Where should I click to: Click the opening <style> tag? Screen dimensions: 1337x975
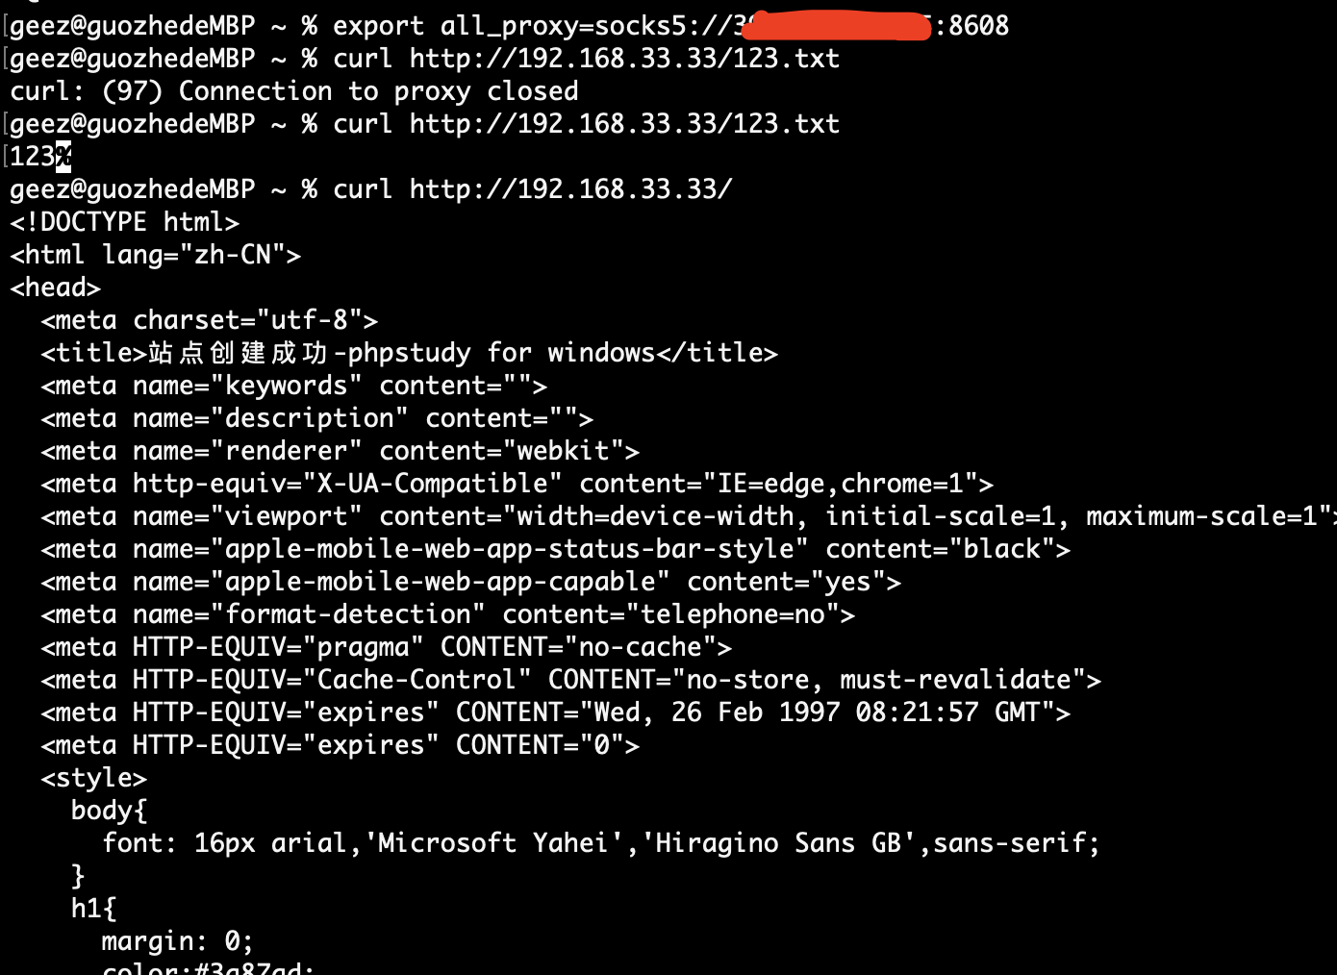93,778
